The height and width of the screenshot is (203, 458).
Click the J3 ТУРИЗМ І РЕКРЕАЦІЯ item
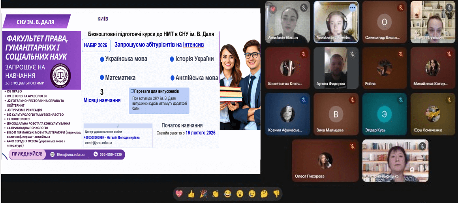coord(24,110)
